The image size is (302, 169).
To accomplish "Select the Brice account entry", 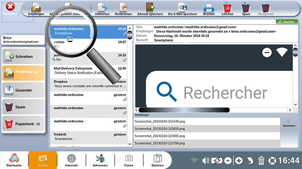I will point(23,40).
